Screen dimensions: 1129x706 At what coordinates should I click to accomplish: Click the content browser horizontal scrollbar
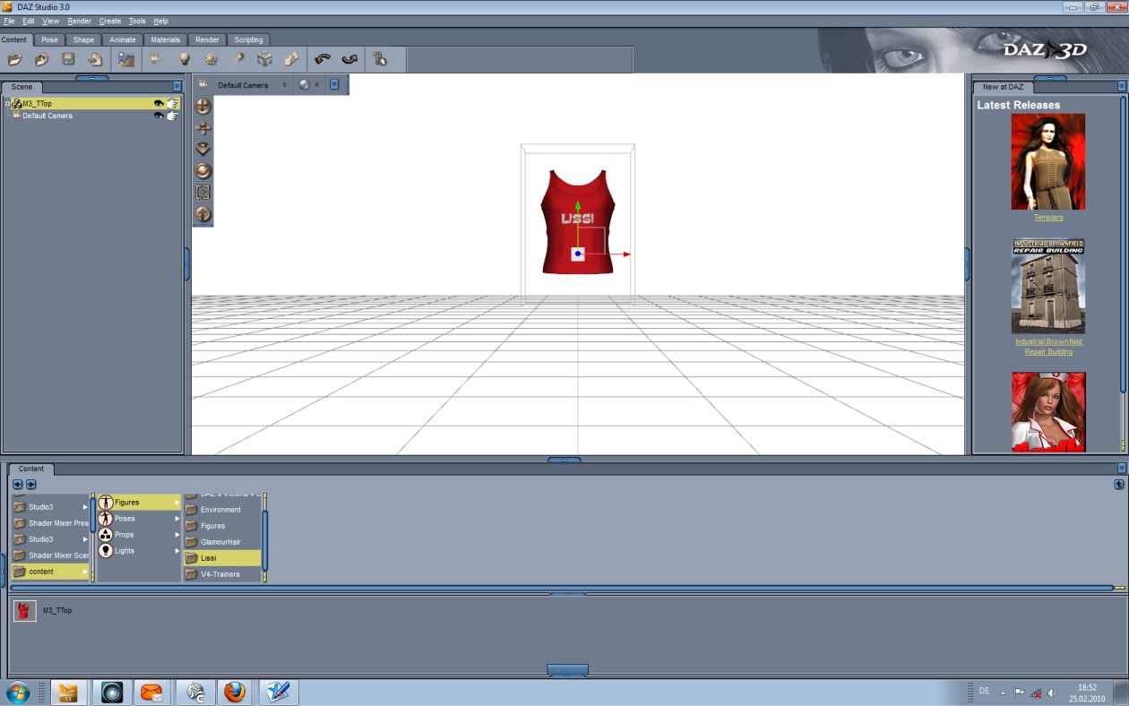(x=562, y=588)
